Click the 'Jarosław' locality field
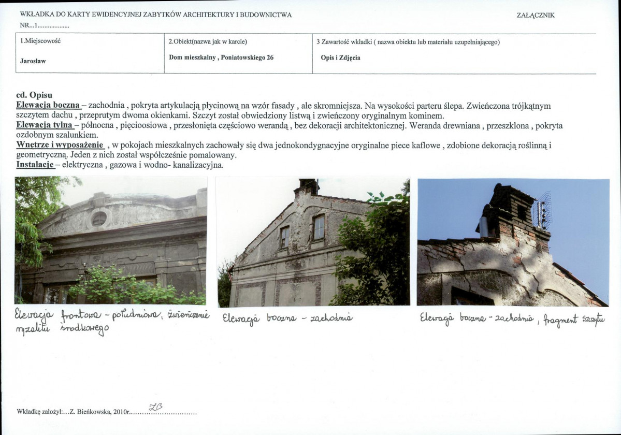The width and height of the screenshot is (621, 435). coord(90,53)
